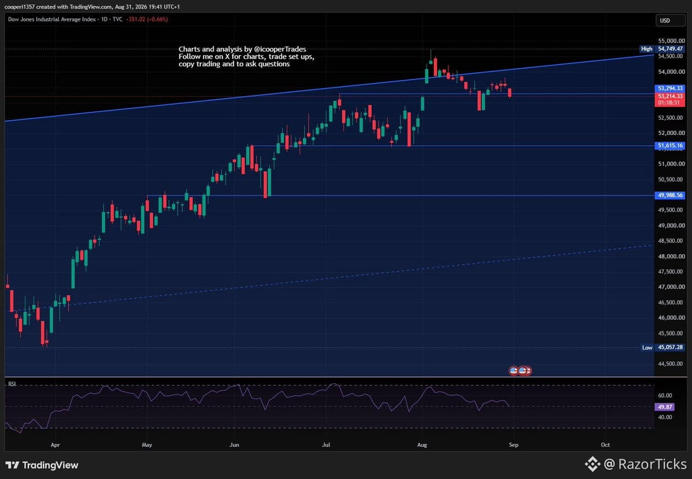Click the red 53,214.33 current price label
The image size is (692, 479).
click(x=670, y=96)
